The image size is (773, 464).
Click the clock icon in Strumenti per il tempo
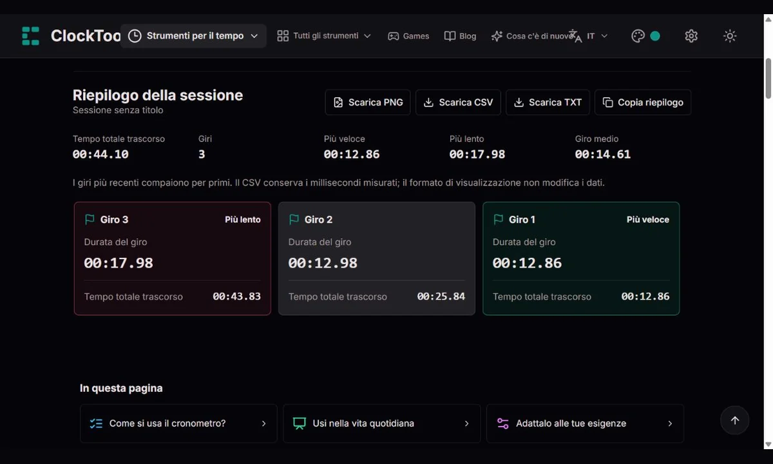[135, 36]
